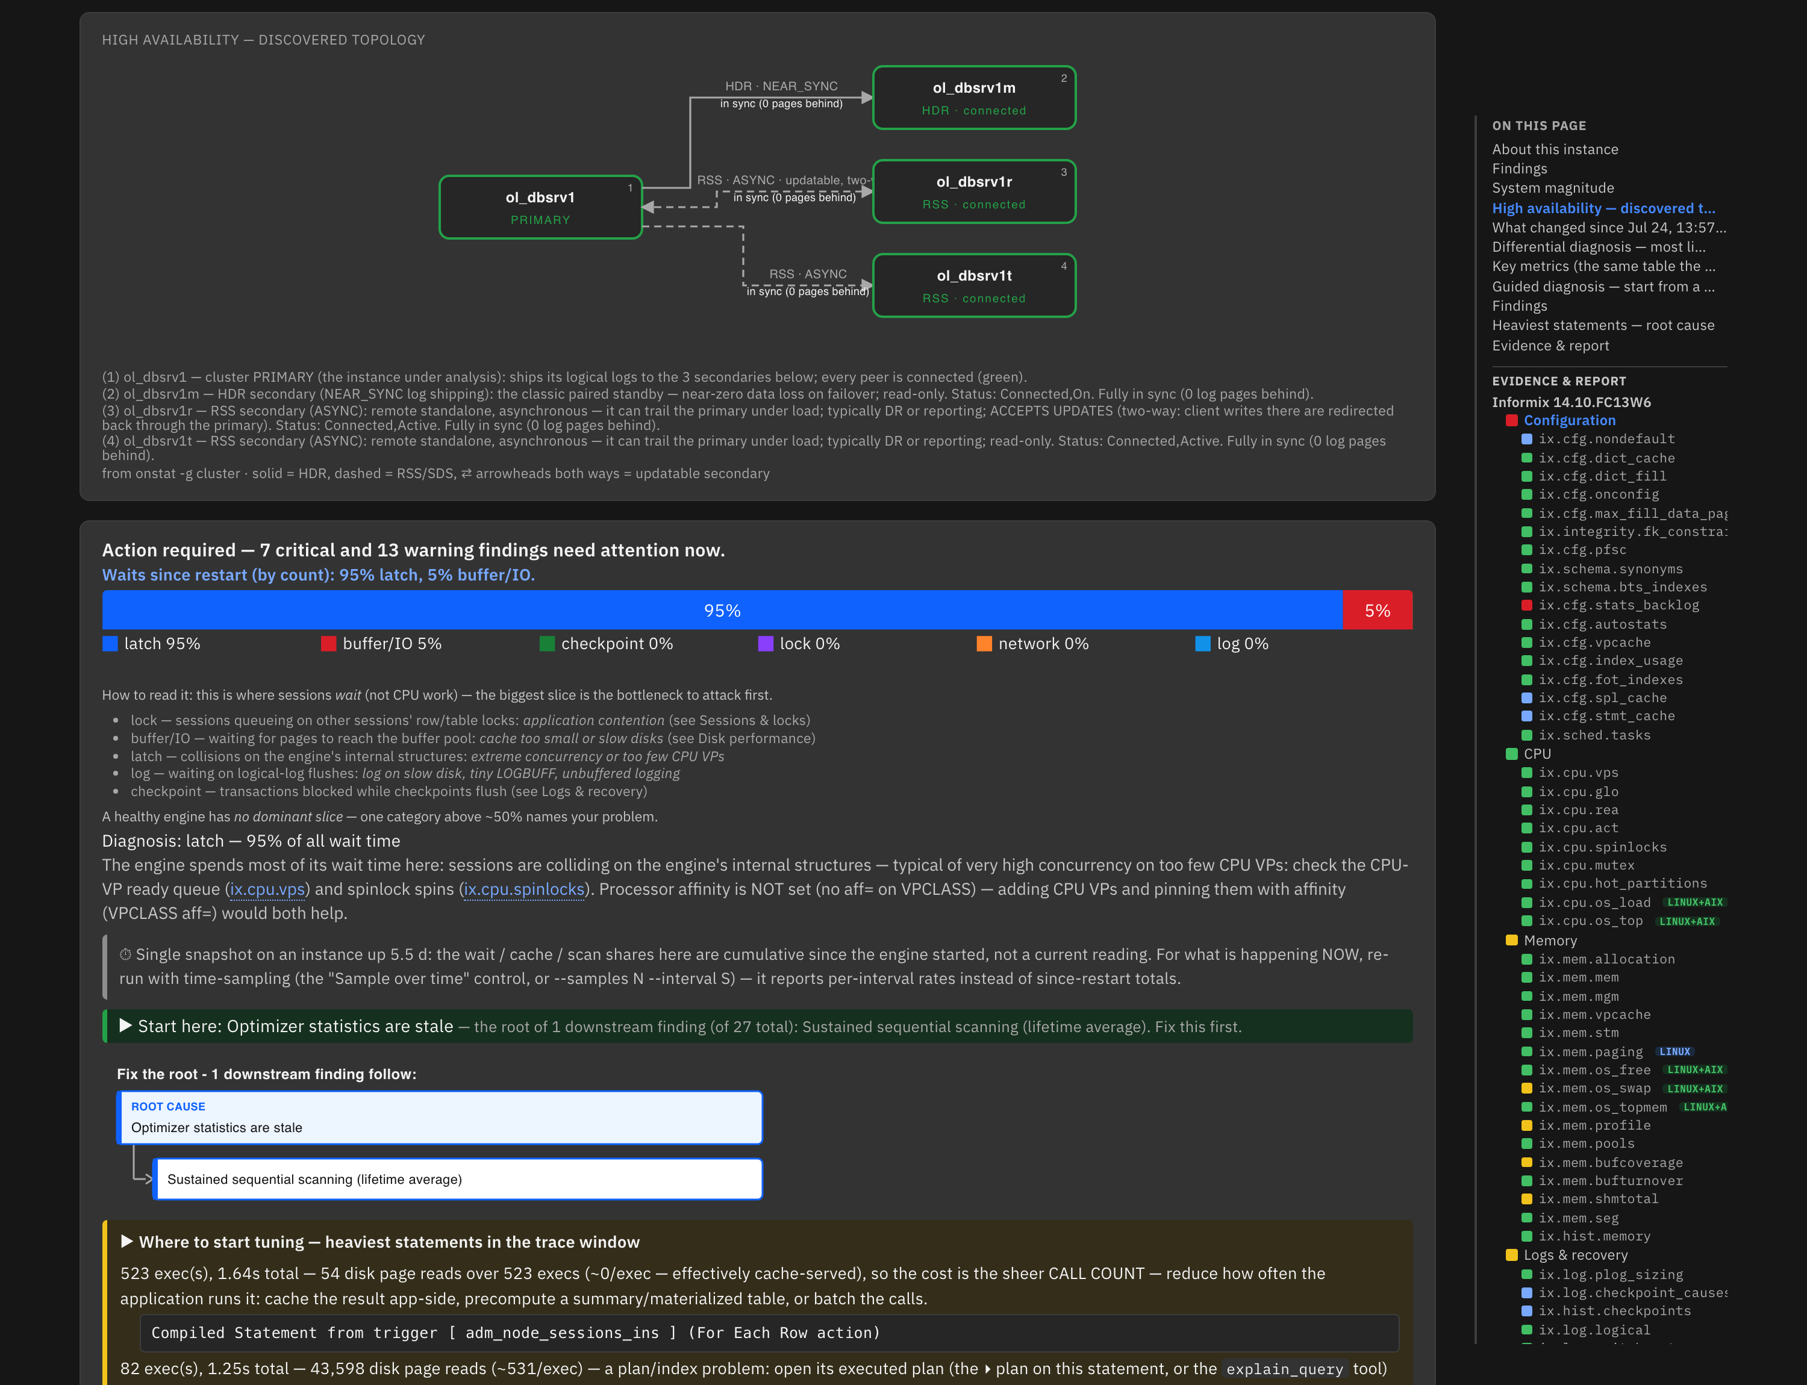The image size is (1807, 1385).
Task: Click the lock purple legend swatch
Action: 766,644
